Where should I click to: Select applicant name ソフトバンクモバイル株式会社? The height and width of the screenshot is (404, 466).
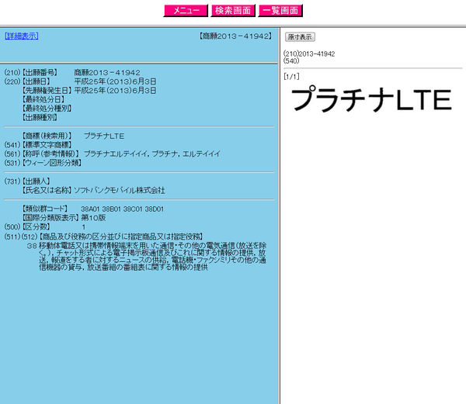(x=119, y=190)
